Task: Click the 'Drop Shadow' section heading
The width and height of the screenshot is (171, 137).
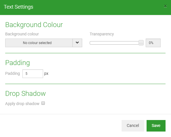Action: click(25, 94)
